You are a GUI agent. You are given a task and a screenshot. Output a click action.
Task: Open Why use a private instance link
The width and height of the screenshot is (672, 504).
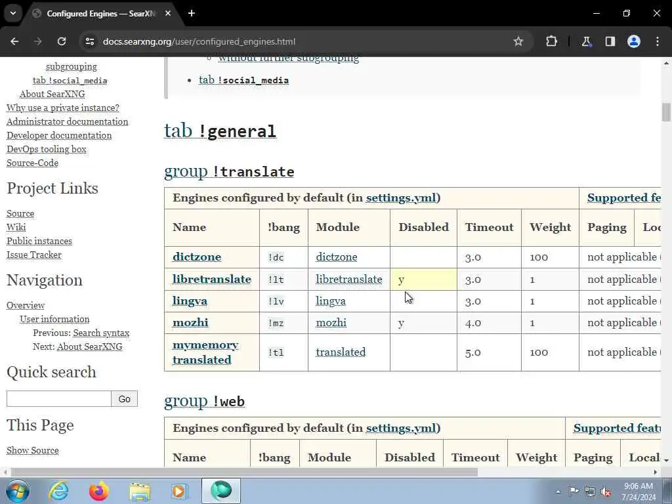tap(63, 108)
